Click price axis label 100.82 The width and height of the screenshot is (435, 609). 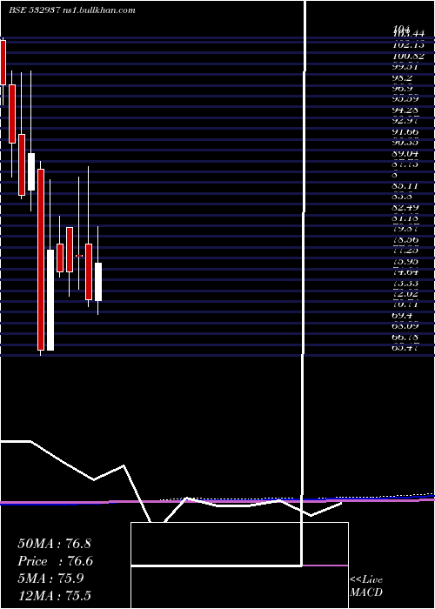point(408,57)
